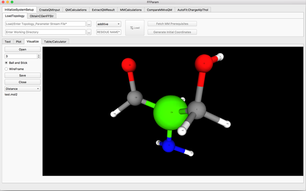Select the Visualize tab
Viewport: 306px width, 191px height.
[33, 41]
